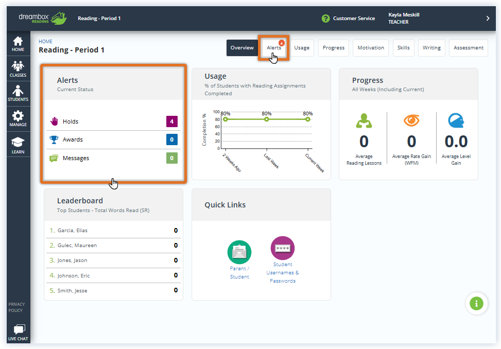Click the HOME breadcrumb link

point(45,41)
